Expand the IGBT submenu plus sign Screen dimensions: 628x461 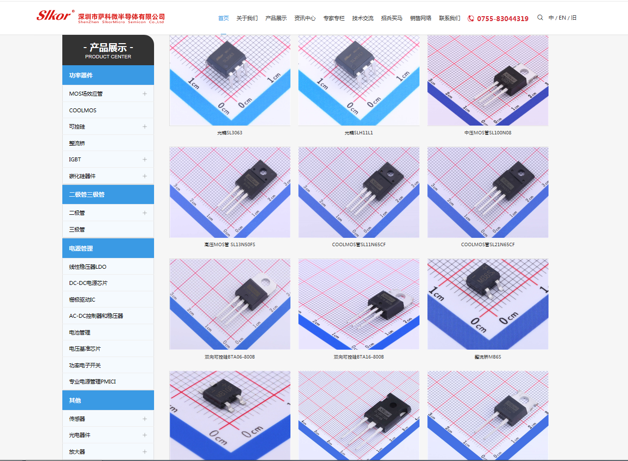point(145,159)
